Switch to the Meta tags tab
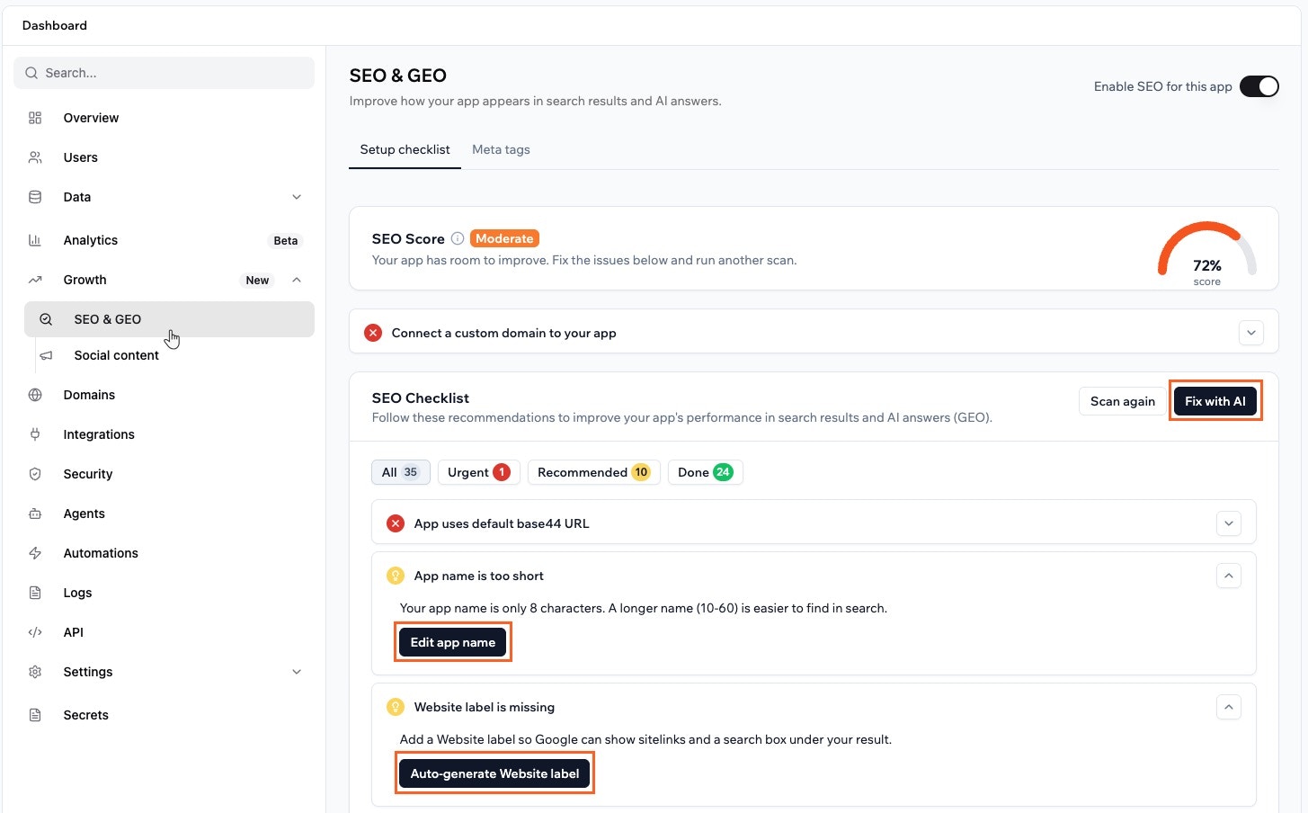 [501, 149]
